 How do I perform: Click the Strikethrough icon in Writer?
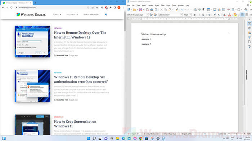click(x=209, y=15)
